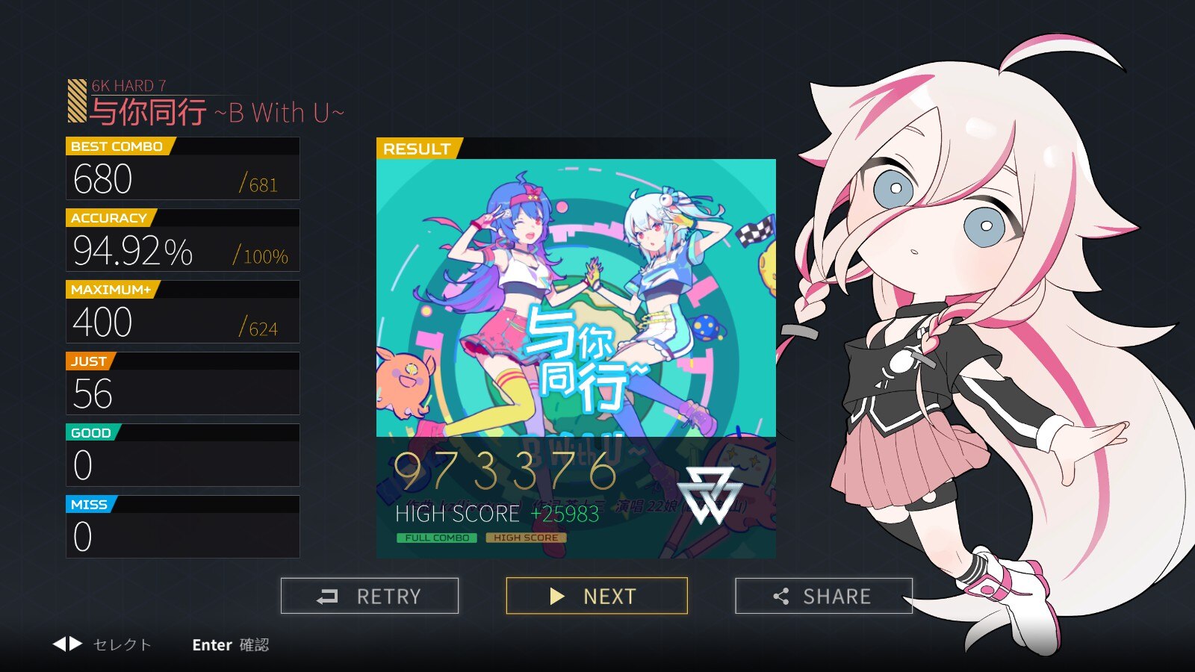Click the triangular rank emblem icon

tap(710, 494)
